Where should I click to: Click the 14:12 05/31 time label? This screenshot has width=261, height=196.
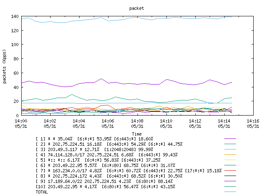click(x=195, y=123)
